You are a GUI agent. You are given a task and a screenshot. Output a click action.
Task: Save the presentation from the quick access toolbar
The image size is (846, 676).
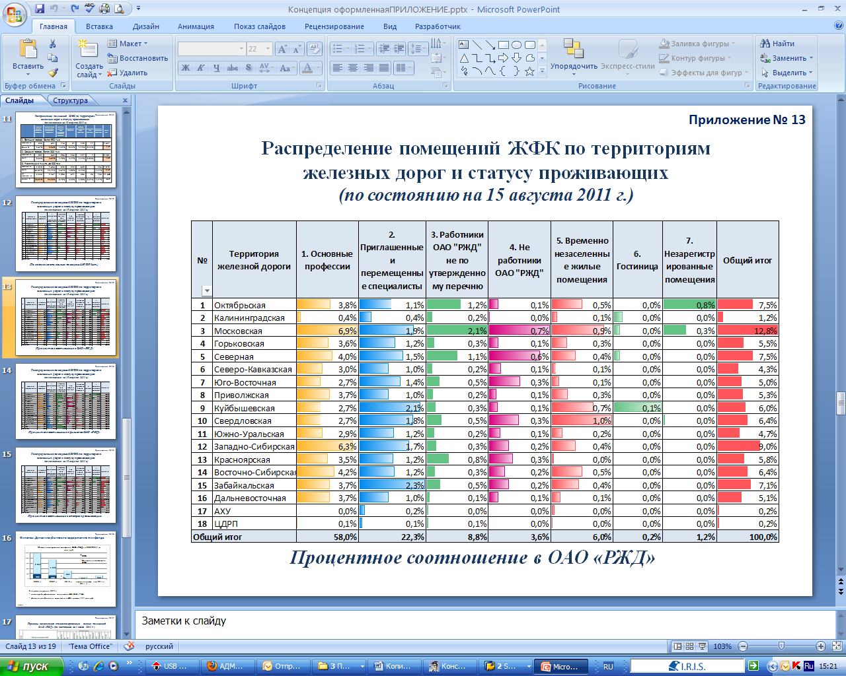tap(40, 9)
